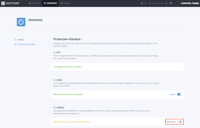200x128 pixels.
Task: Open the SERVICES menu
Action: 34,3
